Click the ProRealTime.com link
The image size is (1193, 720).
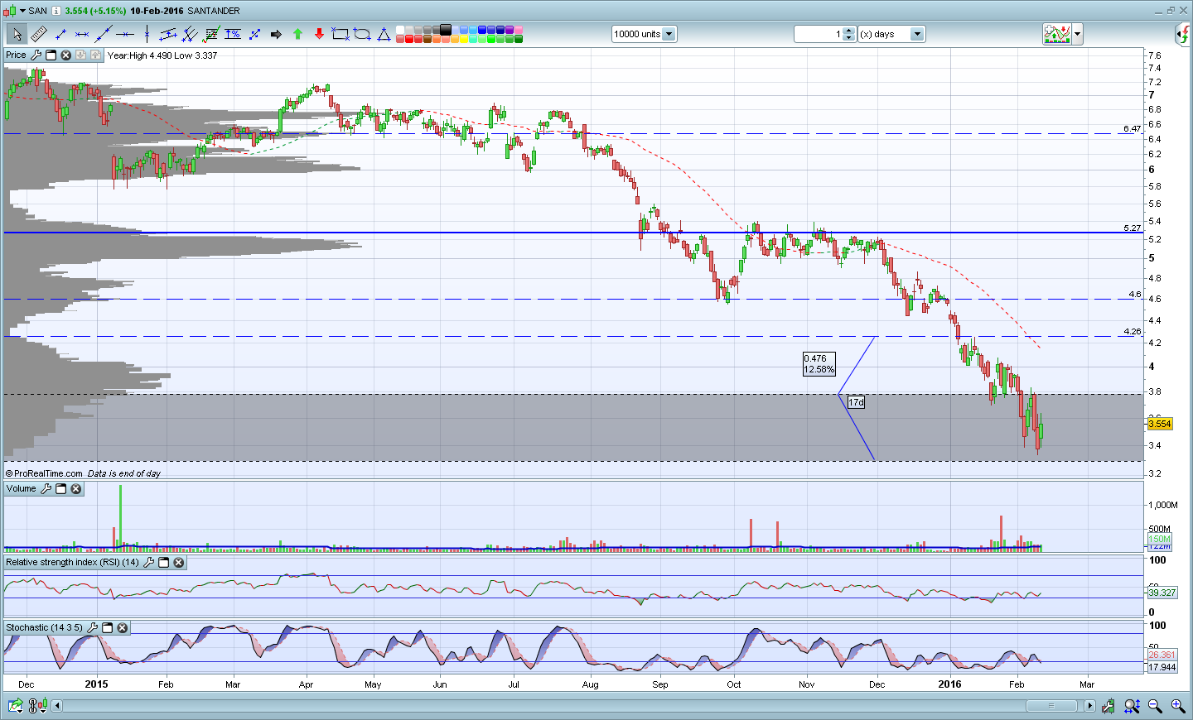(x=48, y=473)
